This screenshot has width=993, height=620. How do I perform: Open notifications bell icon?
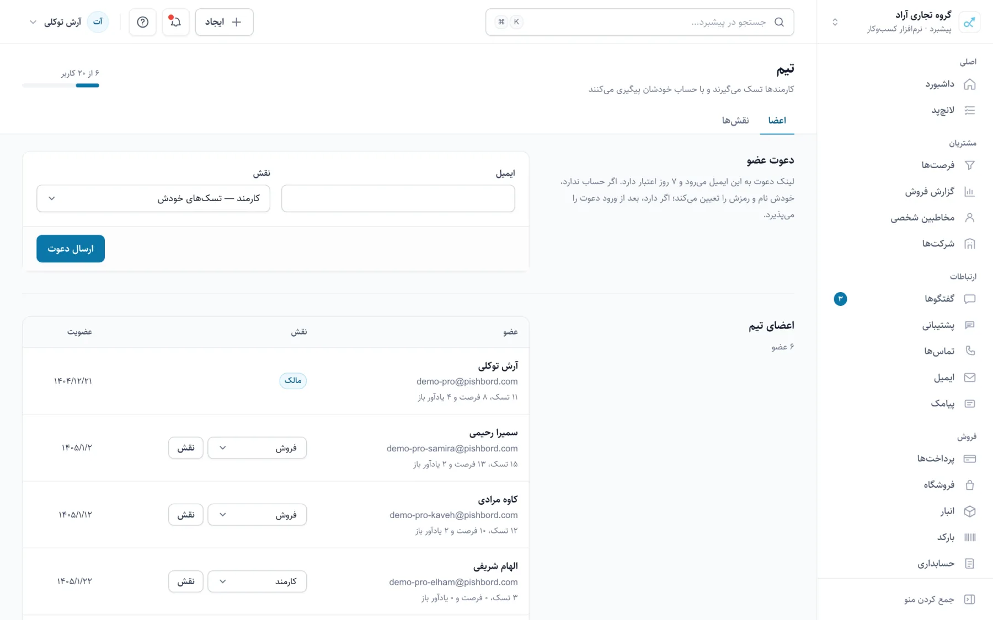point(175,22)
